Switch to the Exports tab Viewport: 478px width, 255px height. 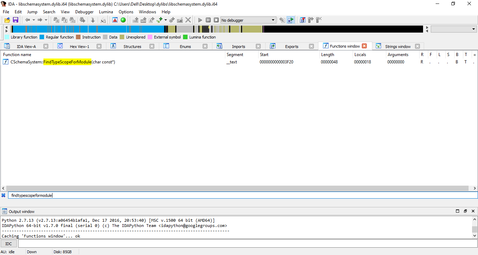pyautogui.click(x=291, y=46)
